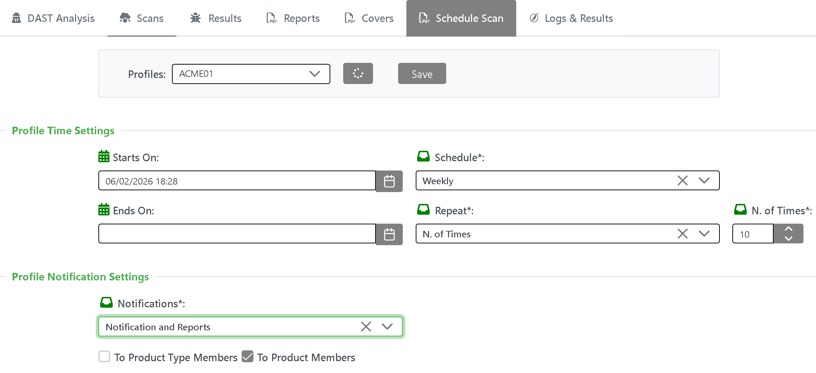
Task: Expand the Notifications dropdown chevron
Action: coord(387,327)
